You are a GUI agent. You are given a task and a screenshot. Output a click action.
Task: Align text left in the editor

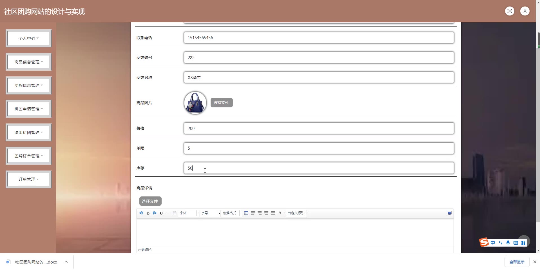pos(253,213)
